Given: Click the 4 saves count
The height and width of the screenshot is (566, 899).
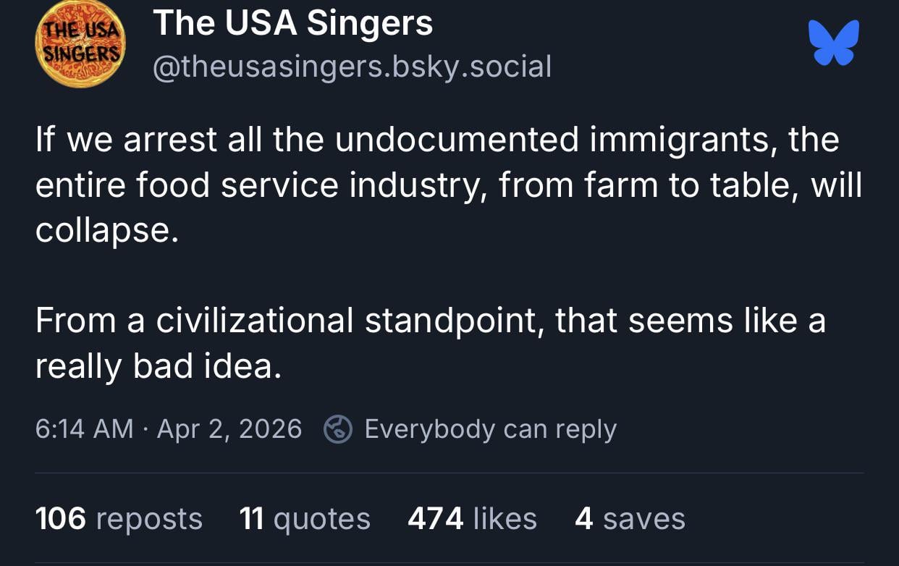Looking at the screenshot, I should pyautogui.click(x=629, y=519).
